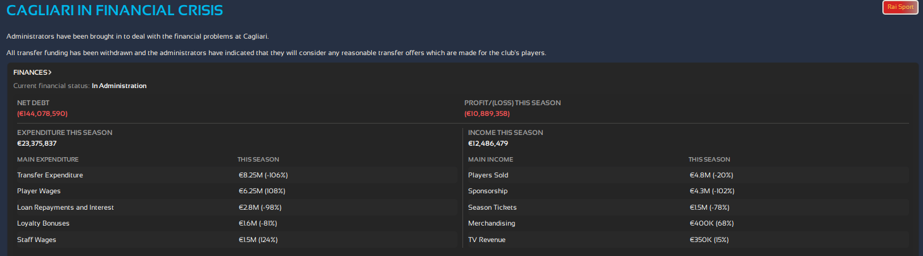Screen dimensions: 923x256
Task: Click the Main Expenditure column header
Action: pos(48,159)
